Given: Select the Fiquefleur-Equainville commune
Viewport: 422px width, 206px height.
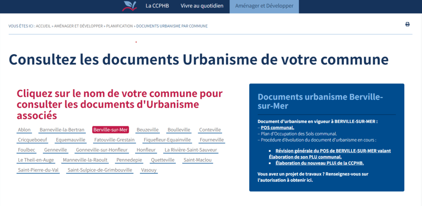Looking at the screenshot, I should click(167, 140).
